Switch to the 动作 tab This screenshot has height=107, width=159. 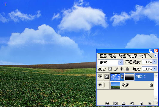point(143,56)
